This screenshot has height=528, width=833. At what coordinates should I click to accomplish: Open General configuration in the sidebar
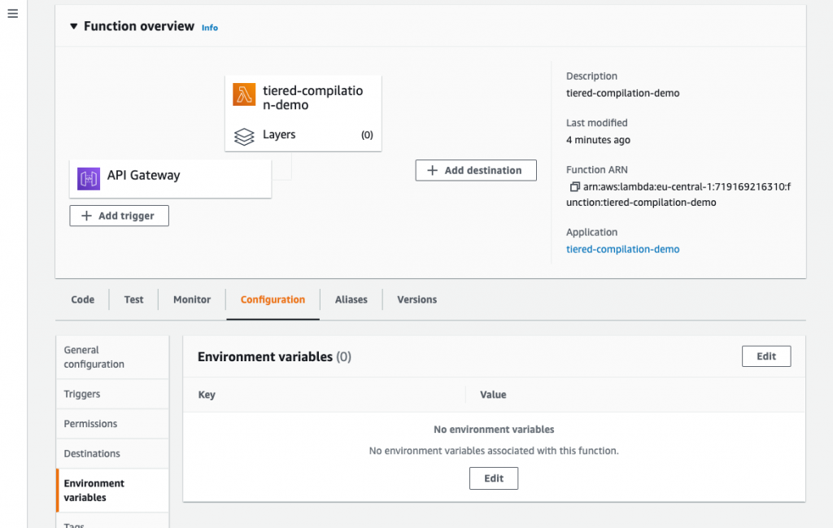pyautogui.click(x=112, y=357)
